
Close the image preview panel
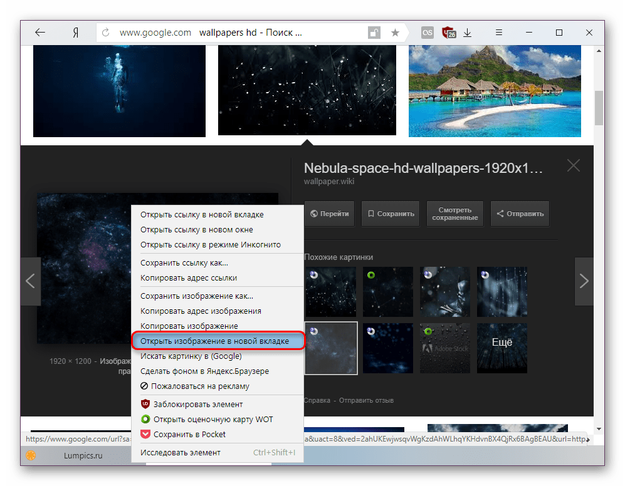coord(573,166)
